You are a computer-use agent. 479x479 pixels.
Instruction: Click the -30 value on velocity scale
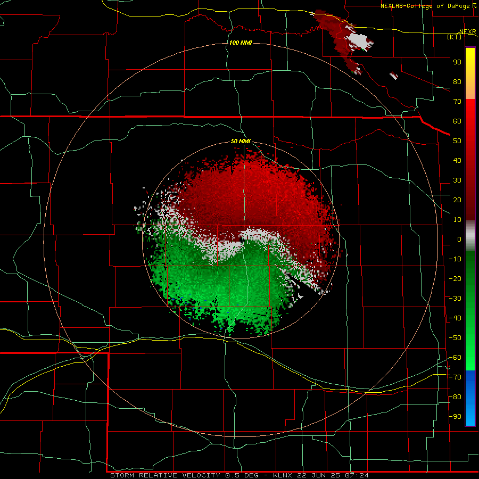click(455, 299)
